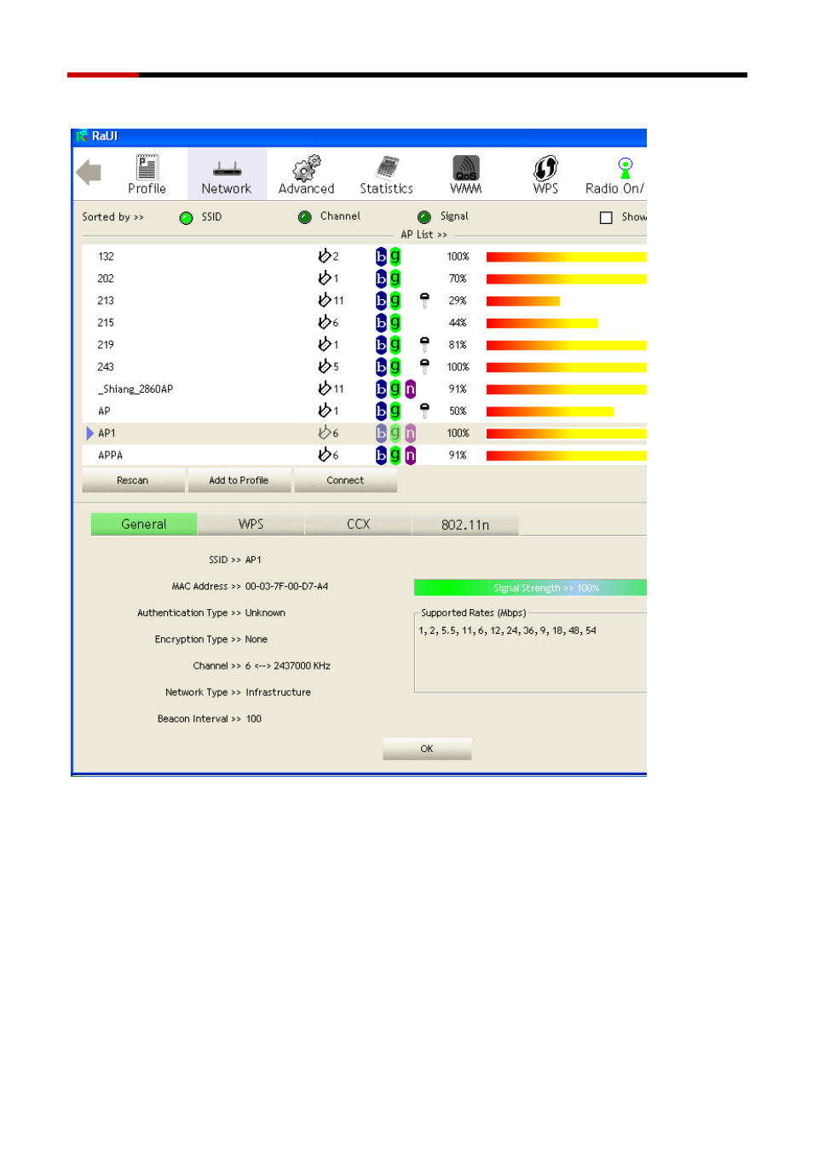813x1150 pixels.
Task: Click the MAC address 00-03-7F-00-D7-A4
Action: point(286,586)
